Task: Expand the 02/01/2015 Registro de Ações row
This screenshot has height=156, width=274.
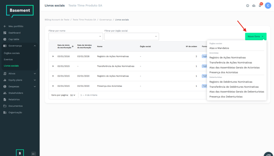Action: point(53,76)
